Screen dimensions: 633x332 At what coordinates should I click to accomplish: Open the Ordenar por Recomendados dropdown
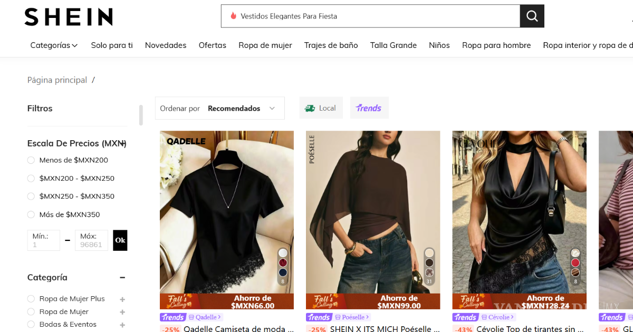tap(220, 108)
